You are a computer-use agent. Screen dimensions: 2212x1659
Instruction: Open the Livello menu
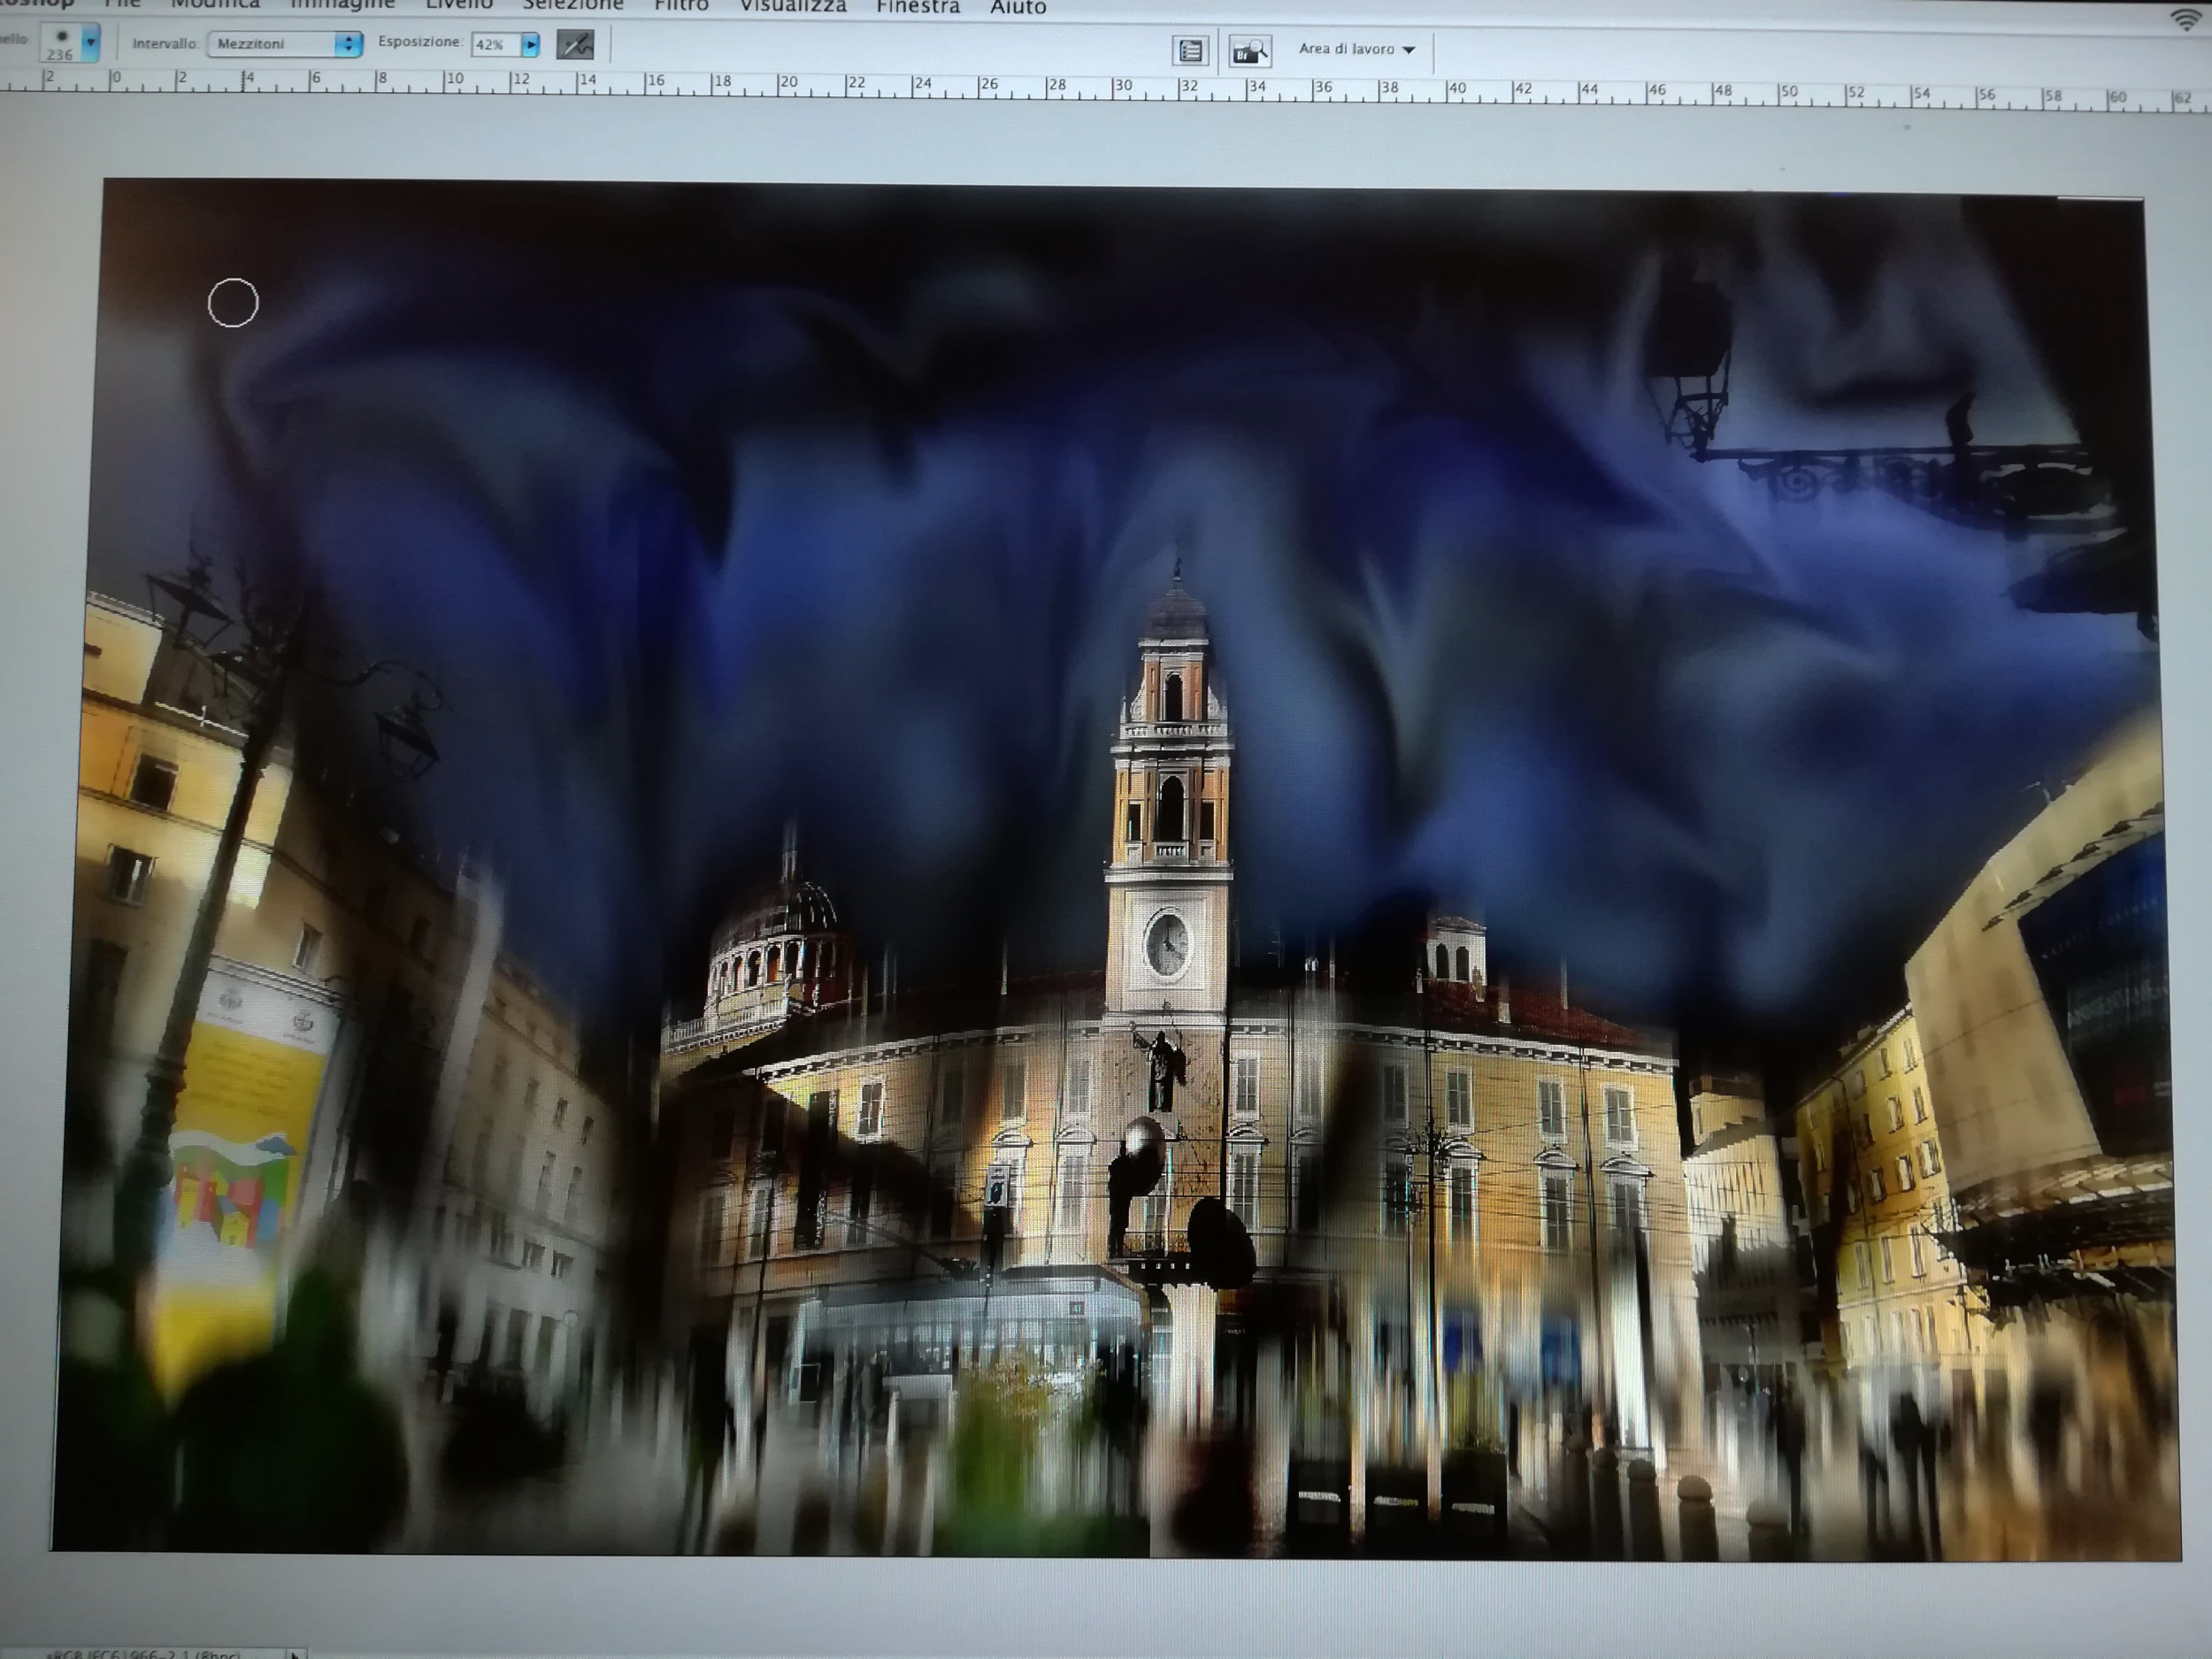[x=458, y=5]
